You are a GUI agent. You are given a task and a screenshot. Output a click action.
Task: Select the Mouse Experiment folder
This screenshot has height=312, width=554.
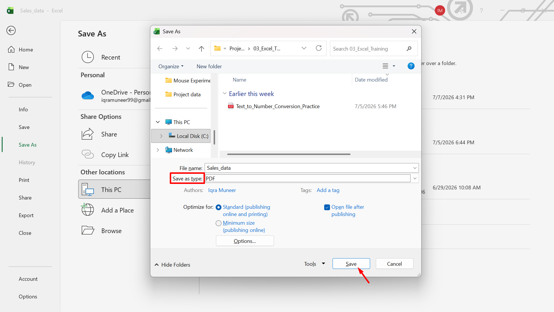coord(188,80)
